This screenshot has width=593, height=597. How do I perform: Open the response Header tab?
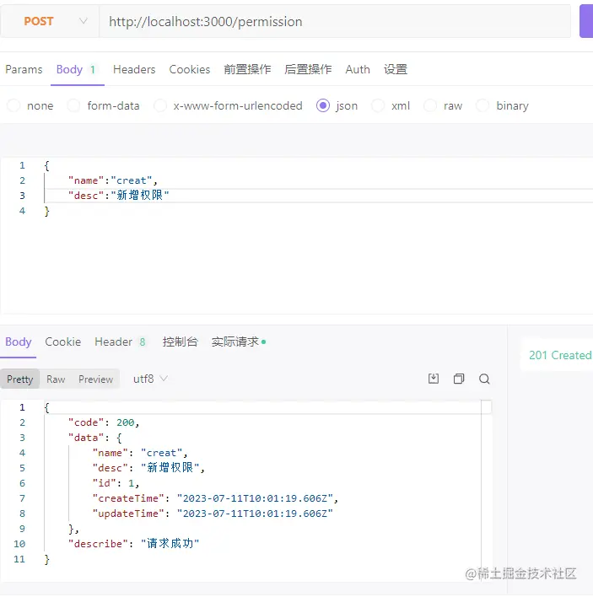[x=120, y=342]
